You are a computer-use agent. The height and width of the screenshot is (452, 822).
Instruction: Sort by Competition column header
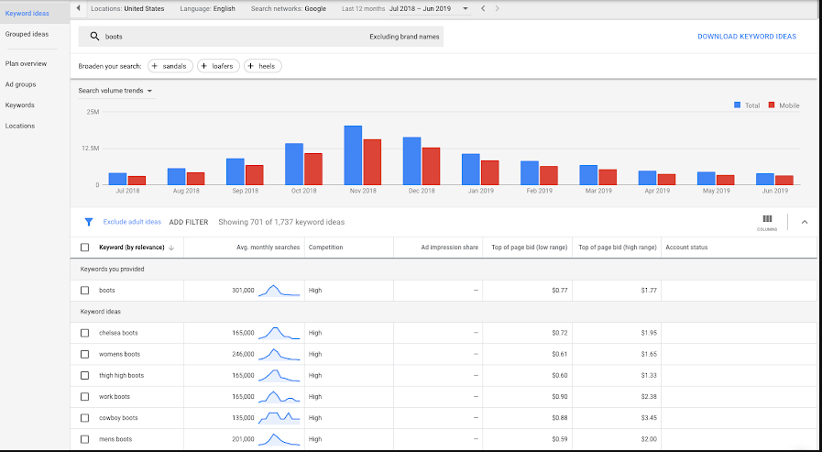(325, 248)
